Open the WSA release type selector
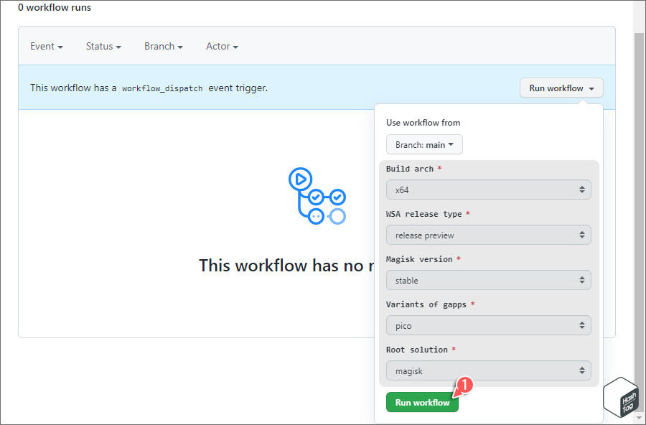This screenshot has width=646, height=425. pos(489,234)
